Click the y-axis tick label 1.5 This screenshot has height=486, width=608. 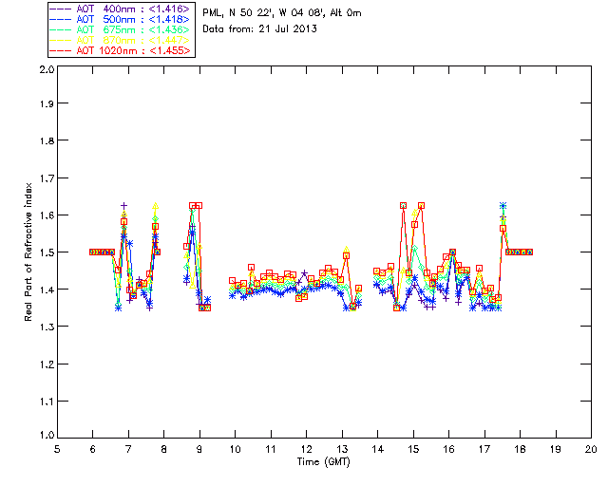click(47, 252)
